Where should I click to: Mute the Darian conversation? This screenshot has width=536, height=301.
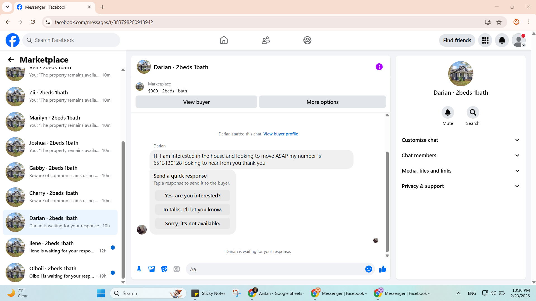coord(448,113)
